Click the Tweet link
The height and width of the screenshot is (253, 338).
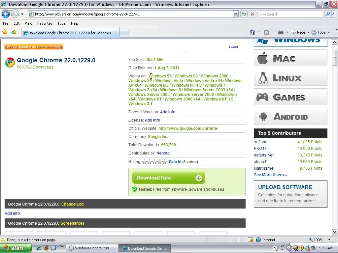pos(233,47)
